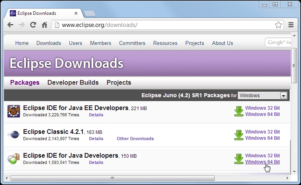Click the horizontal scrollbar thumb

[112, 178]
